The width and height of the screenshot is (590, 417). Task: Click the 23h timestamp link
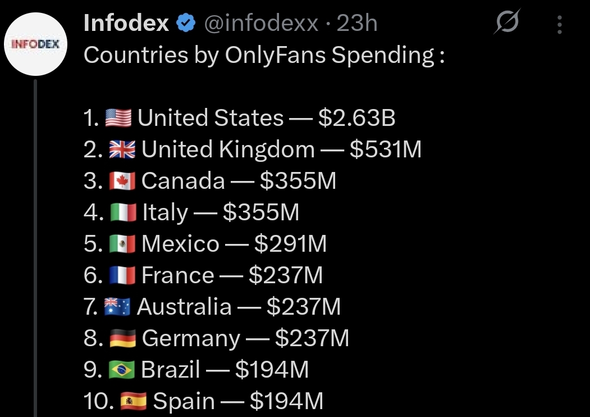357,24
